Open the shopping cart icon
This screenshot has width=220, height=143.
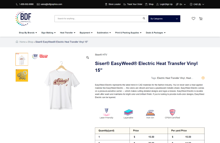pos(201,19)
